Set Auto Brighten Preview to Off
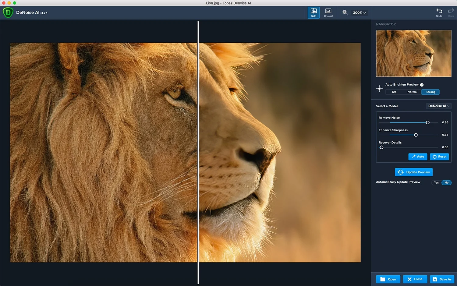This screenshot has width=457, height=286. click(x=394, y=92)
